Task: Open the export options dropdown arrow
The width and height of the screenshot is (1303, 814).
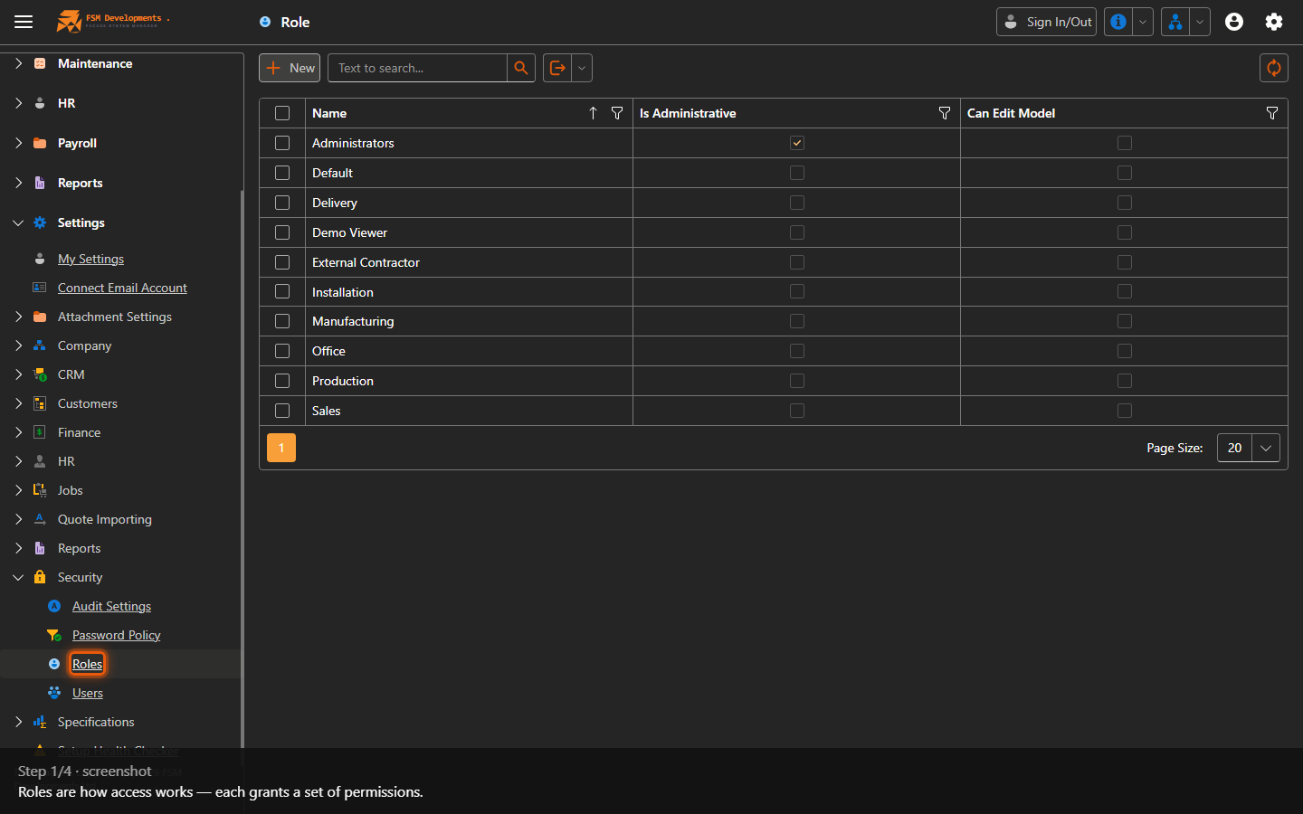Action: (x=582, y=68)
